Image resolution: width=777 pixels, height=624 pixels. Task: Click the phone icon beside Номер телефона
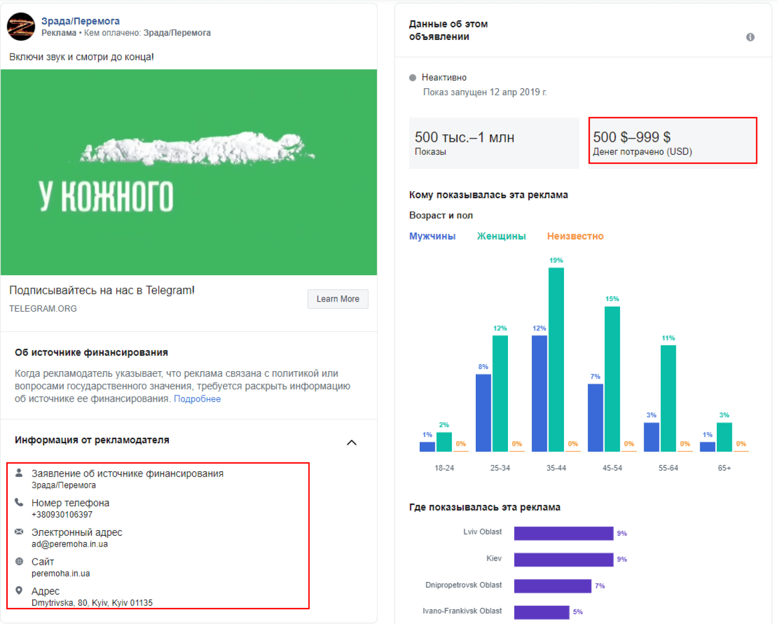pyautogui.click(x=19, y=502)
